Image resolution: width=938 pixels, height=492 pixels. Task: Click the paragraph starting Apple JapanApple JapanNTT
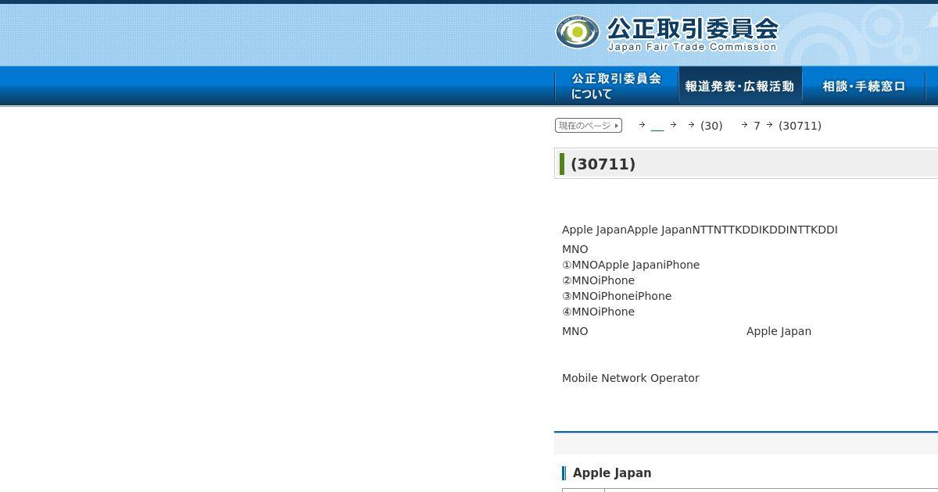700,230
